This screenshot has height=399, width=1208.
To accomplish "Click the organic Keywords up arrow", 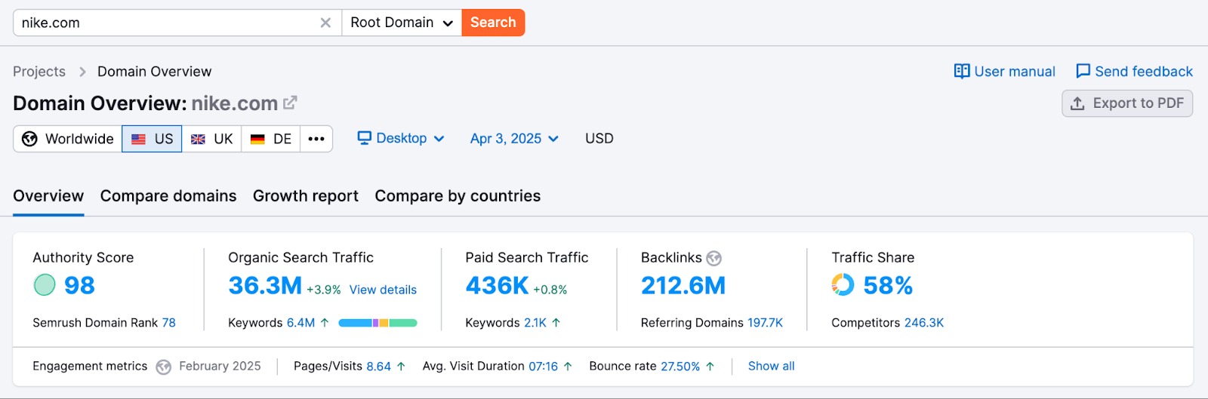I will 325,323.
